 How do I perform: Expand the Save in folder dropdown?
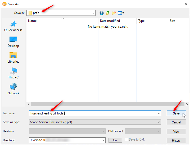(93, 13)
